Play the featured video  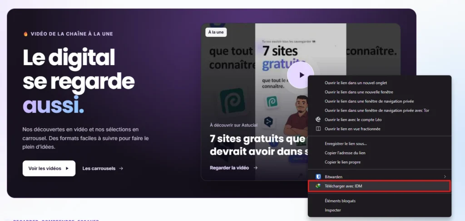[x=301, y=75]
